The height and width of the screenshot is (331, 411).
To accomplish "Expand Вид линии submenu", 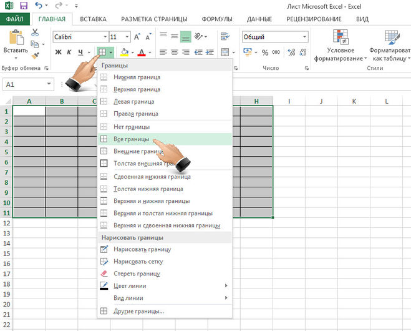I will point(165,298).
